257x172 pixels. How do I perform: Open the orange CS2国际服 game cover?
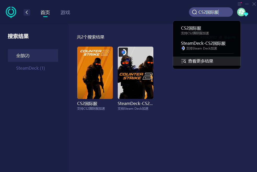pyautogui.click(x=95, y=73)
